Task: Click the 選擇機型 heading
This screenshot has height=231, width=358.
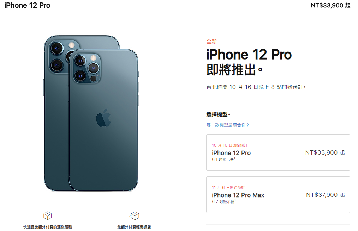Action: (218, 114)
